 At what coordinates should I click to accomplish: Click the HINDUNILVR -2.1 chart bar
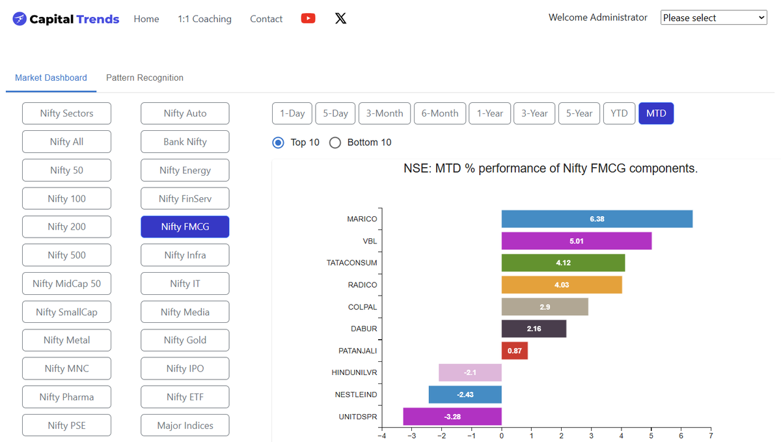(470, 372)
